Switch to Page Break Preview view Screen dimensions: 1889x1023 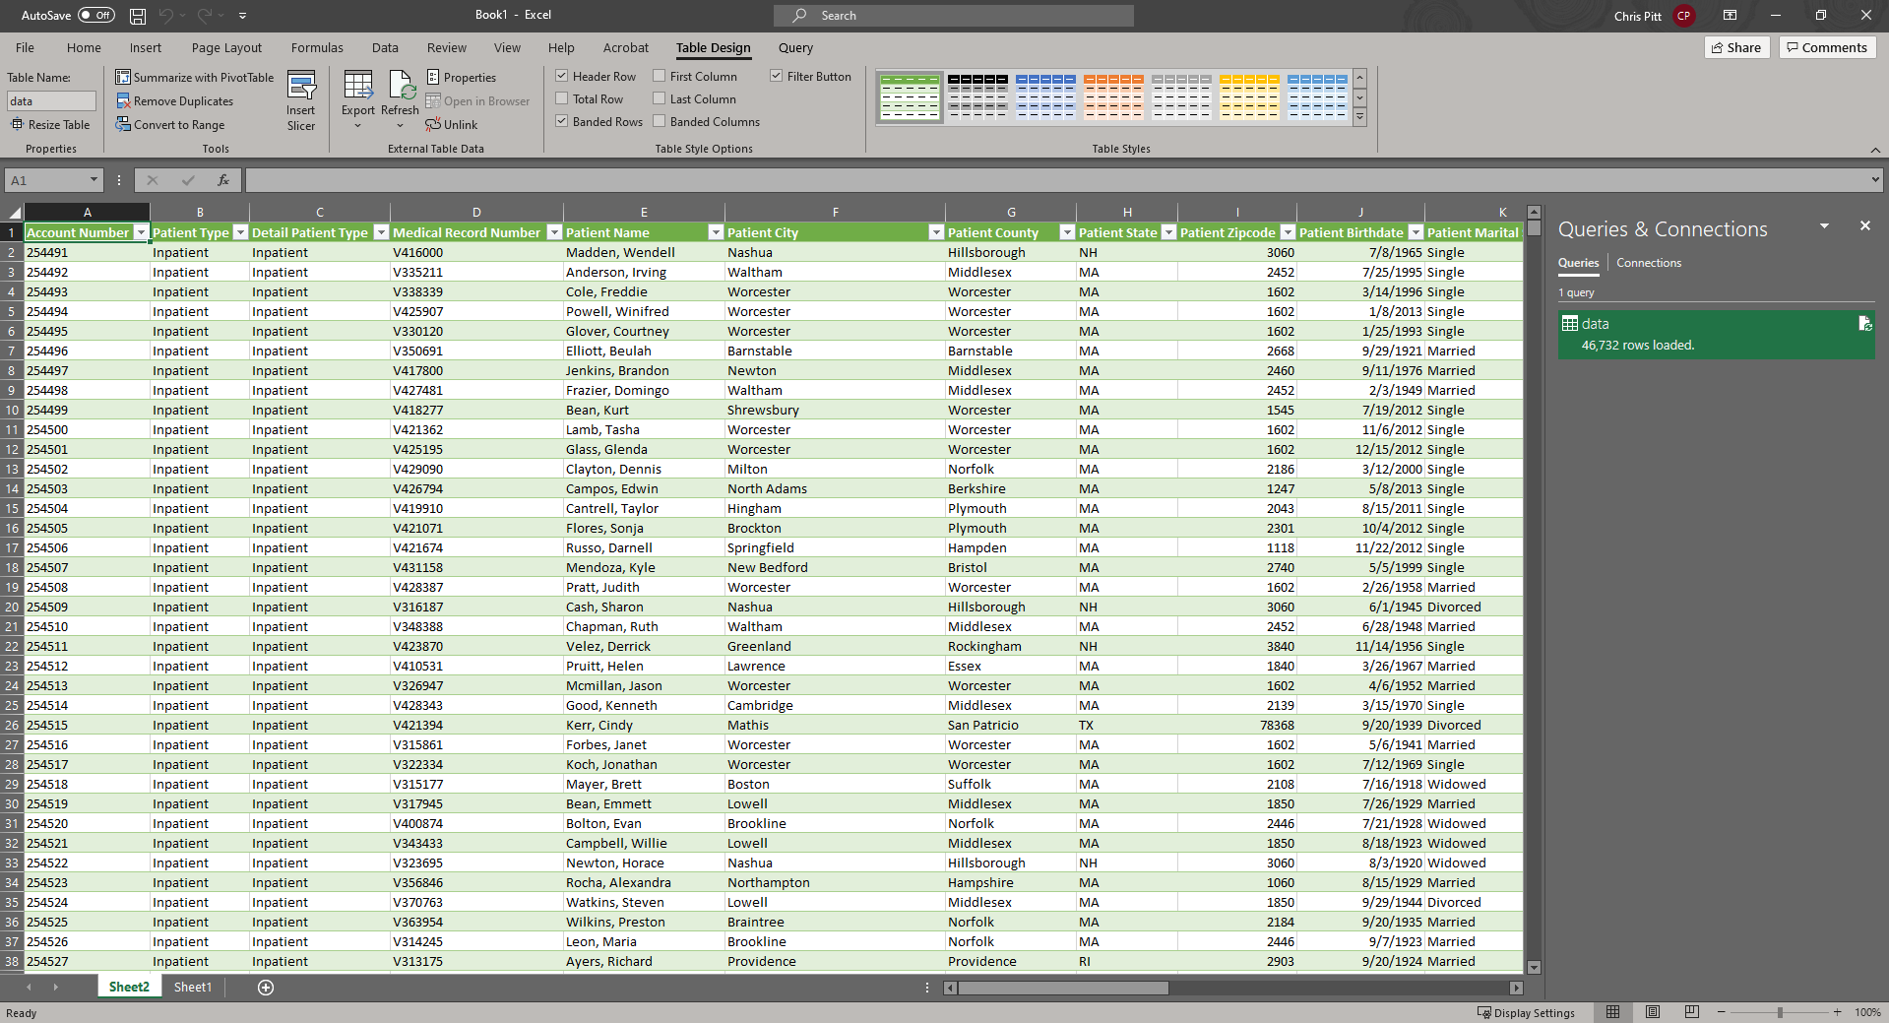coord(1691,1012)
